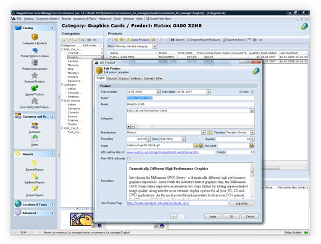Click manufacturer edit icon beside Matrox dropdown
The image size is (321, 244).
click(210, 132)
